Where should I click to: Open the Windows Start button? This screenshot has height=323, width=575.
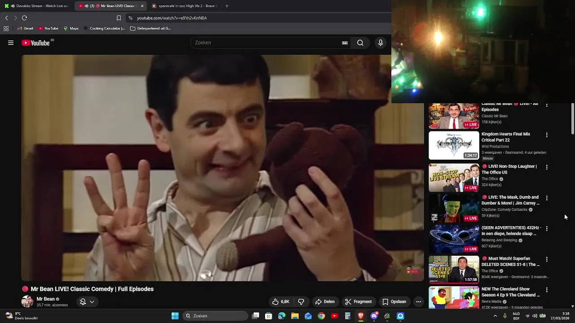tap(175, 316)
